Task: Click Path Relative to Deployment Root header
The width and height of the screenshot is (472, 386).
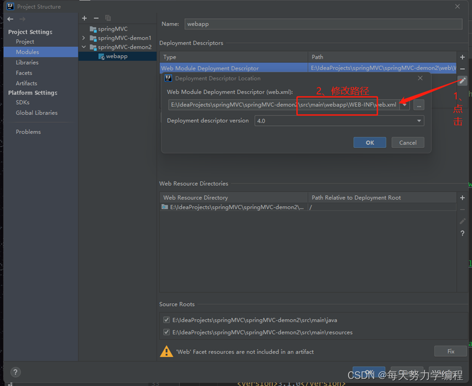Action: point(382,198)
